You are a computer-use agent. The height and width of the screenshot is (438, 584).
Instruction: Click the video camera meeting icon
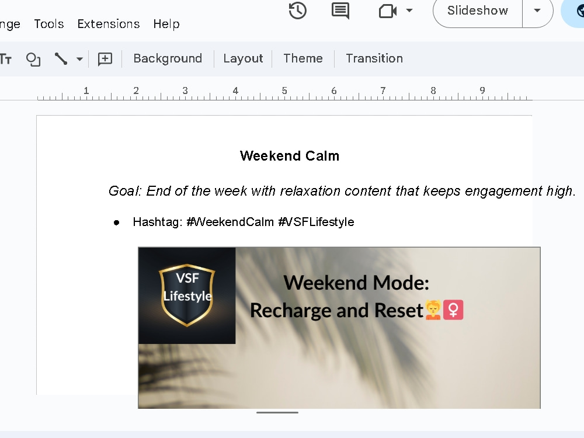(x=387, y=11)
